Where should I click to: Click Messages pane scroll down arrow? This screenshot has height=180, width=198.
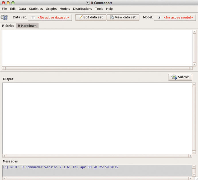(x=194, y=175)
